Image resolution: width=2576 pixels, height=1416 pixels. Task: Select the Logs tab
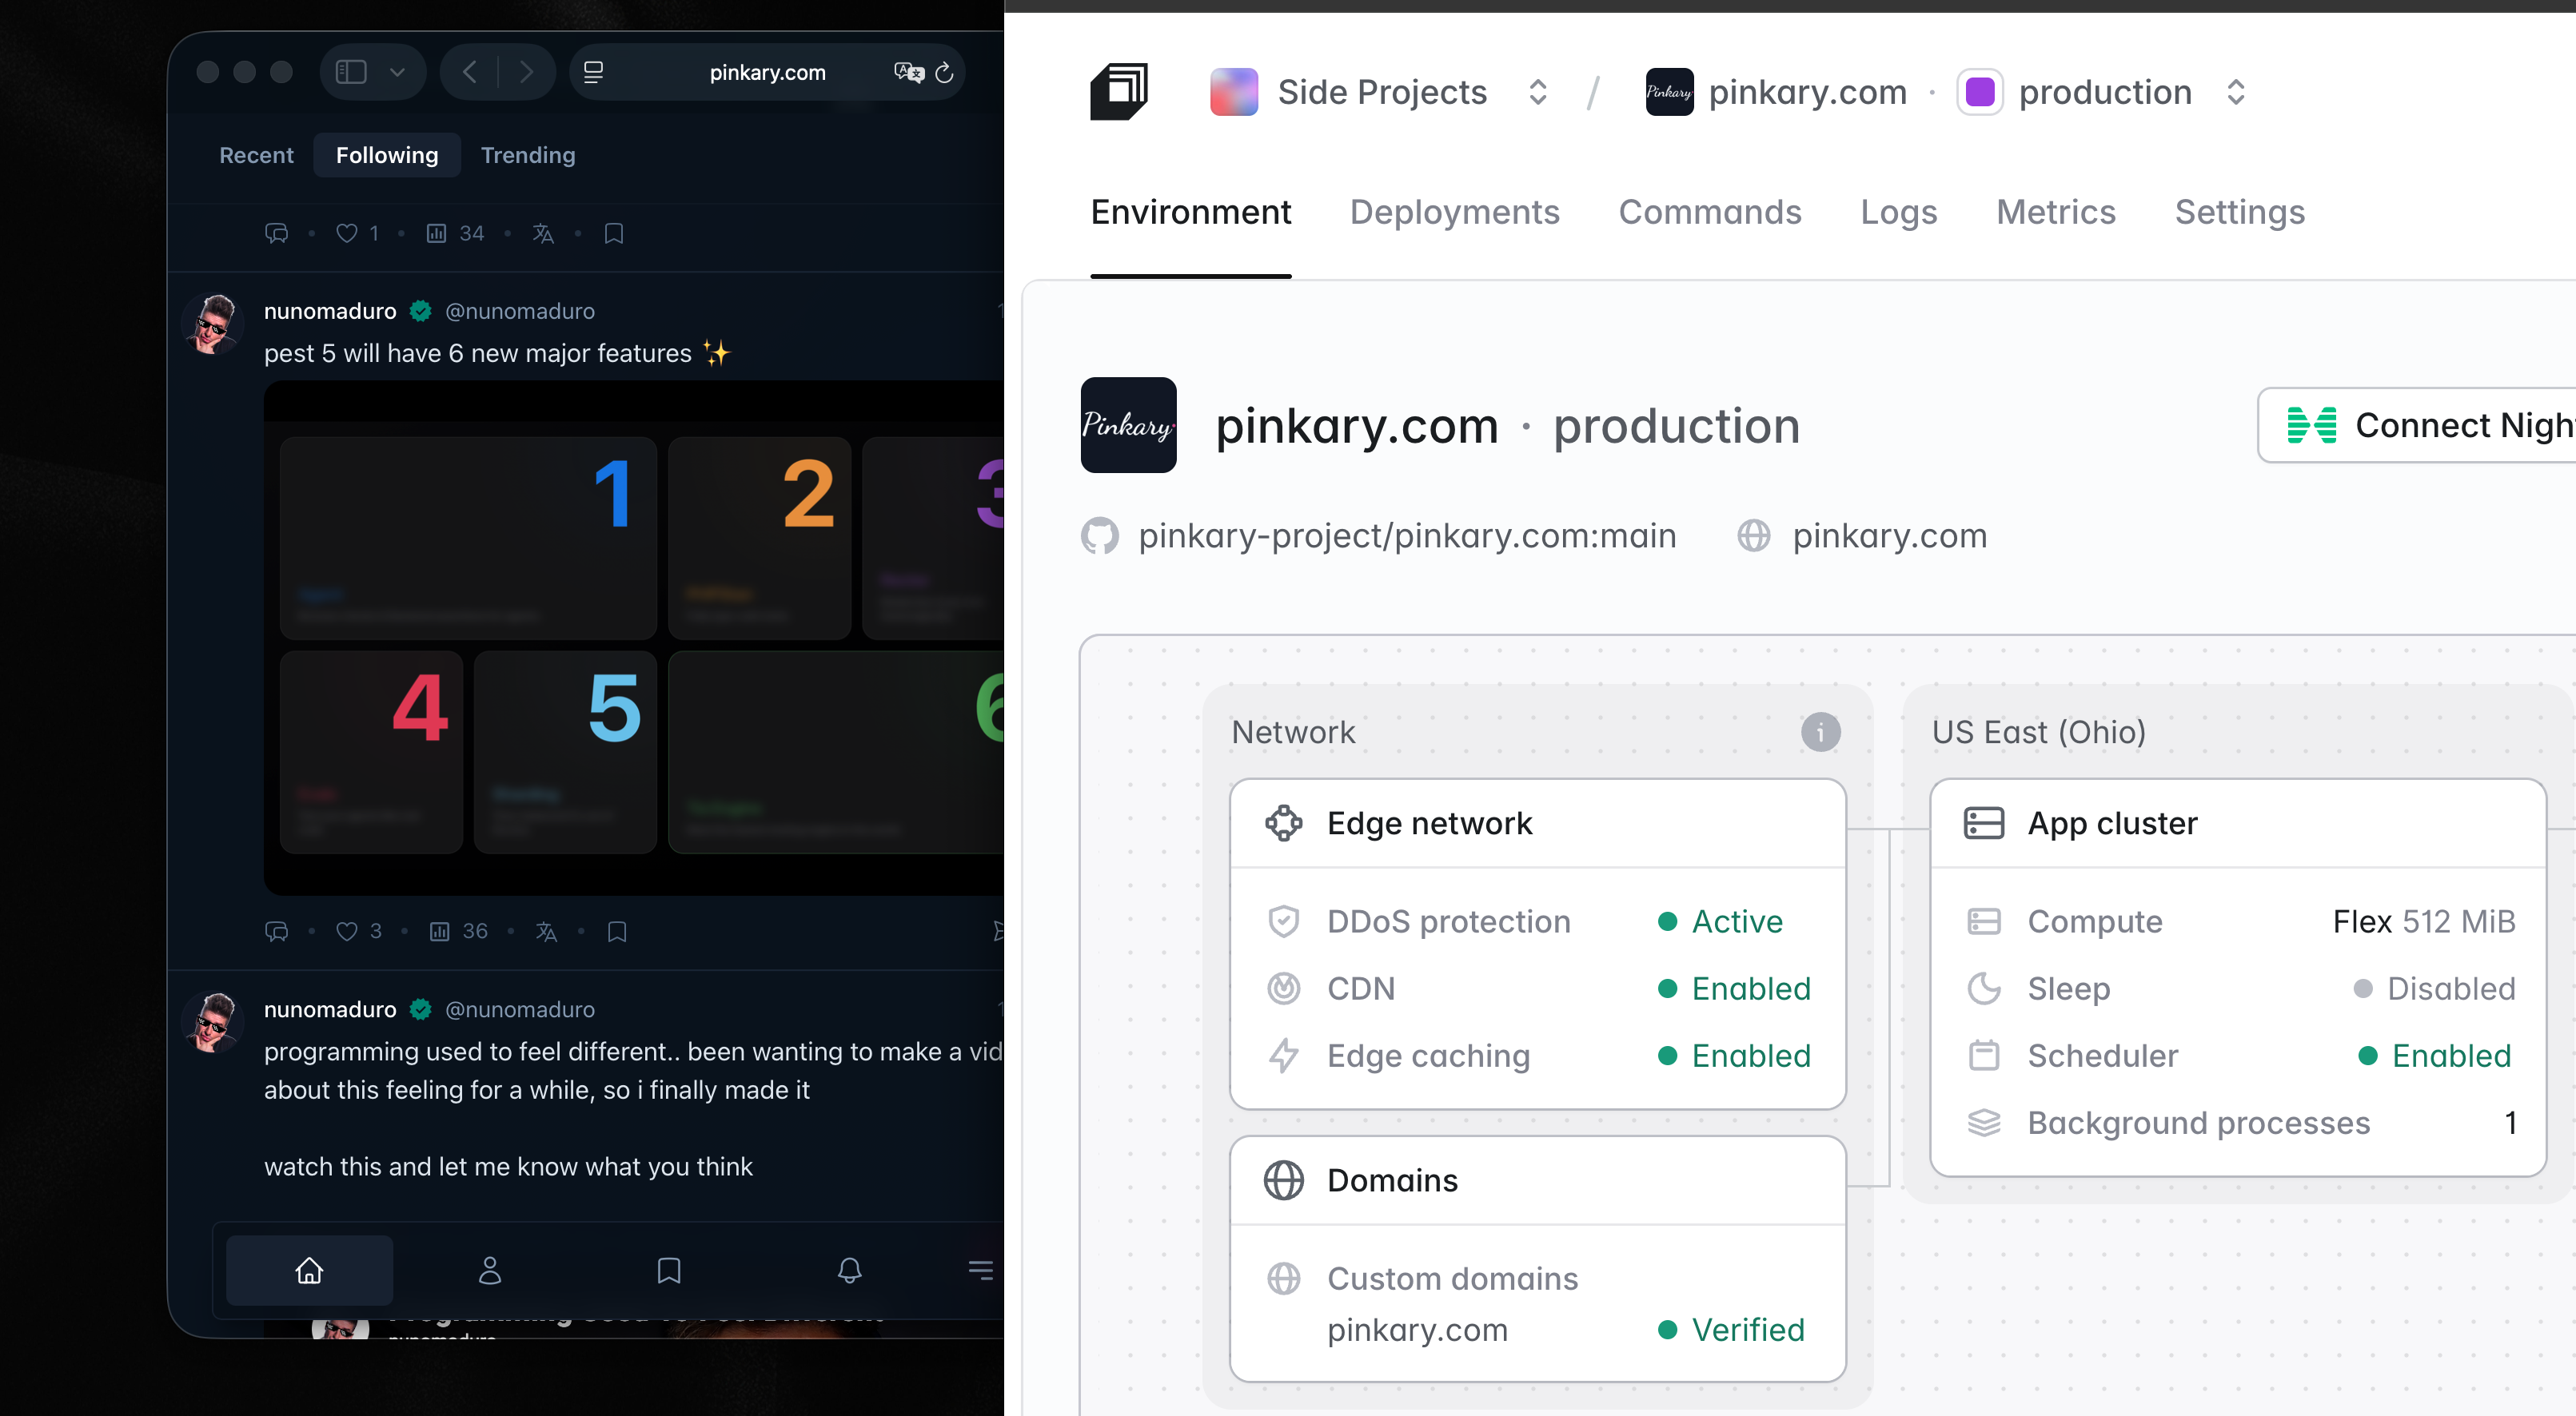1898,212
